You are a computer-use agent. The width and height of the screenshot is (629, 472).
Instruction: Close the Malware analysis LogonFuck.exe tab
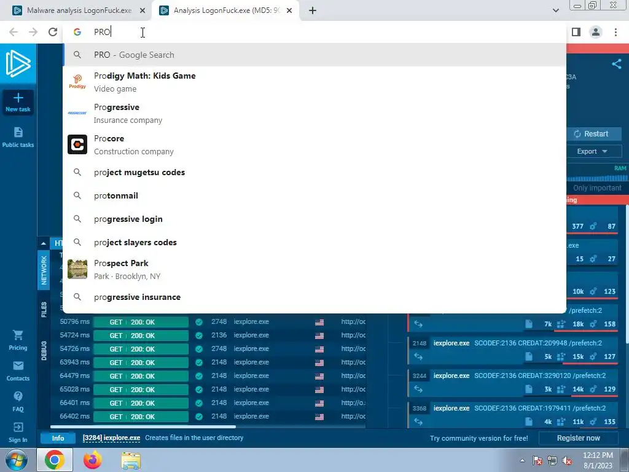(x=143, y=11)
